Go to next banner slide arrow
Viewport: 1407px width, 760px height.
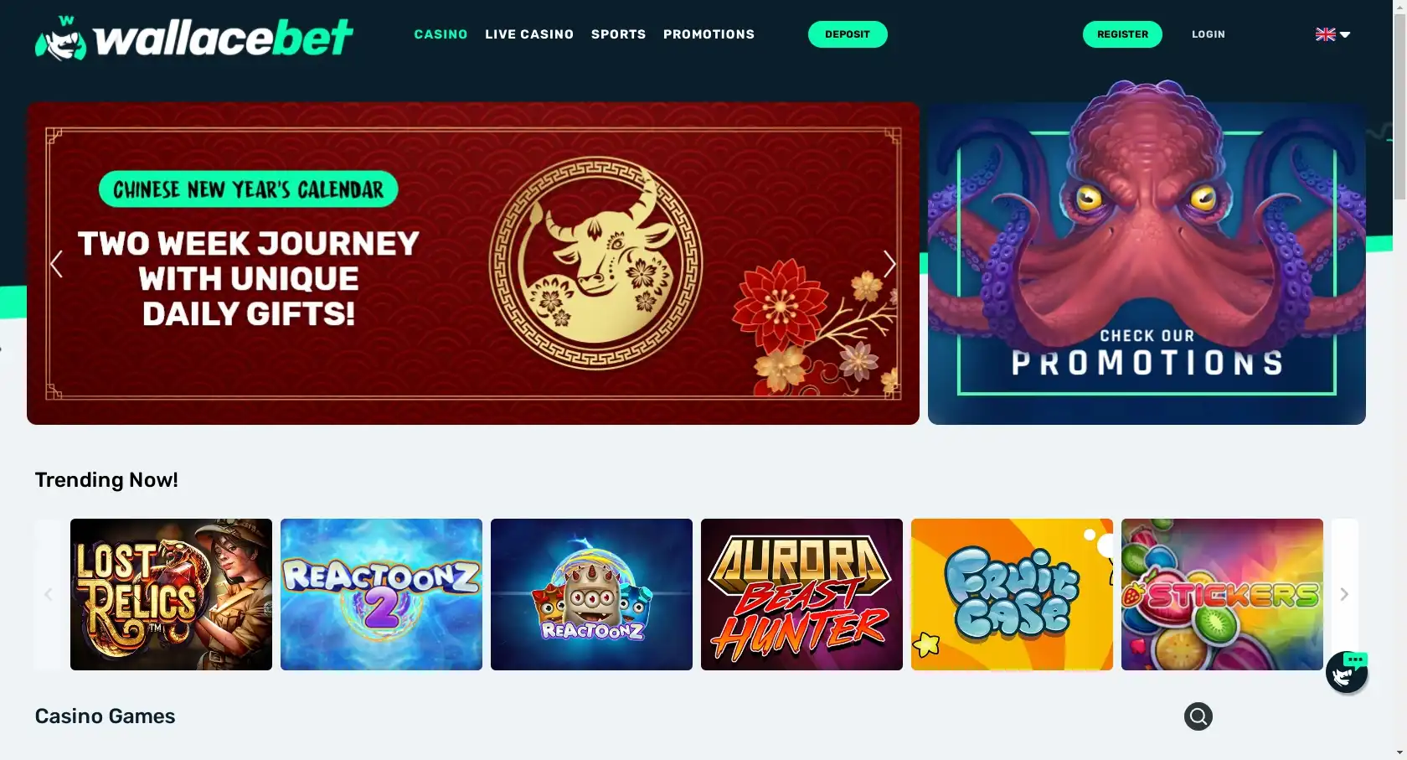(x=889, y=264)
